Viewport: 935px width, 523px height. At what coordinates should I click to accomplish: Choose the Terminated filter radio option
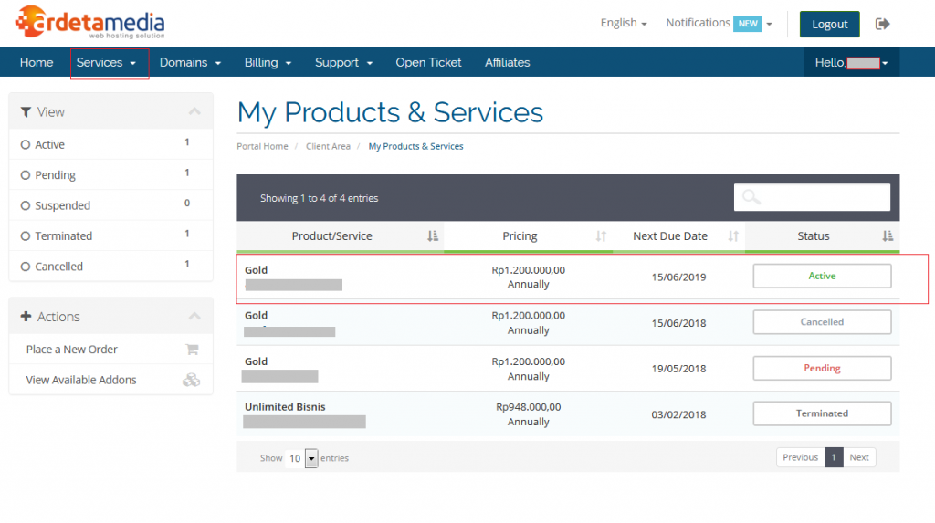26,236
